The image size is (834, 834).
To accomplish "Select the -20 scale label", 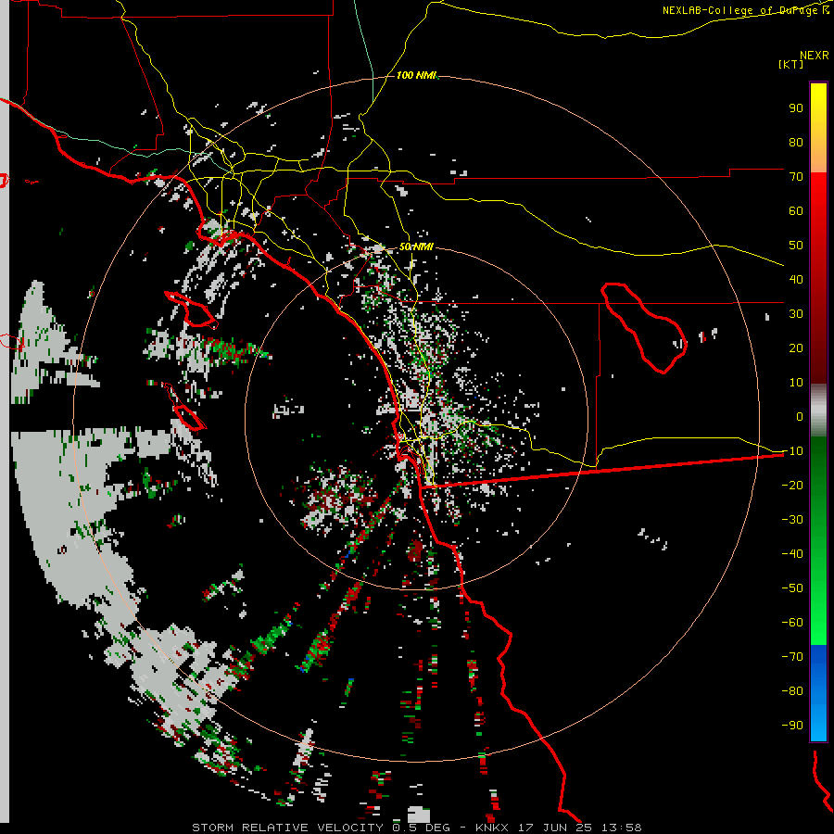I will (x=792, y=485).
